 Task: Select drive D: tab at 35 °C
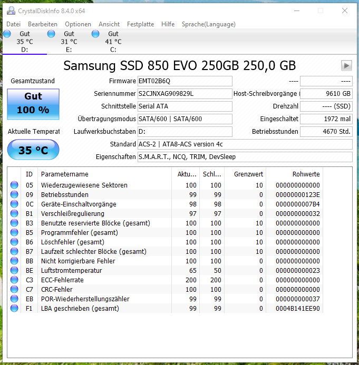point(25,42)
